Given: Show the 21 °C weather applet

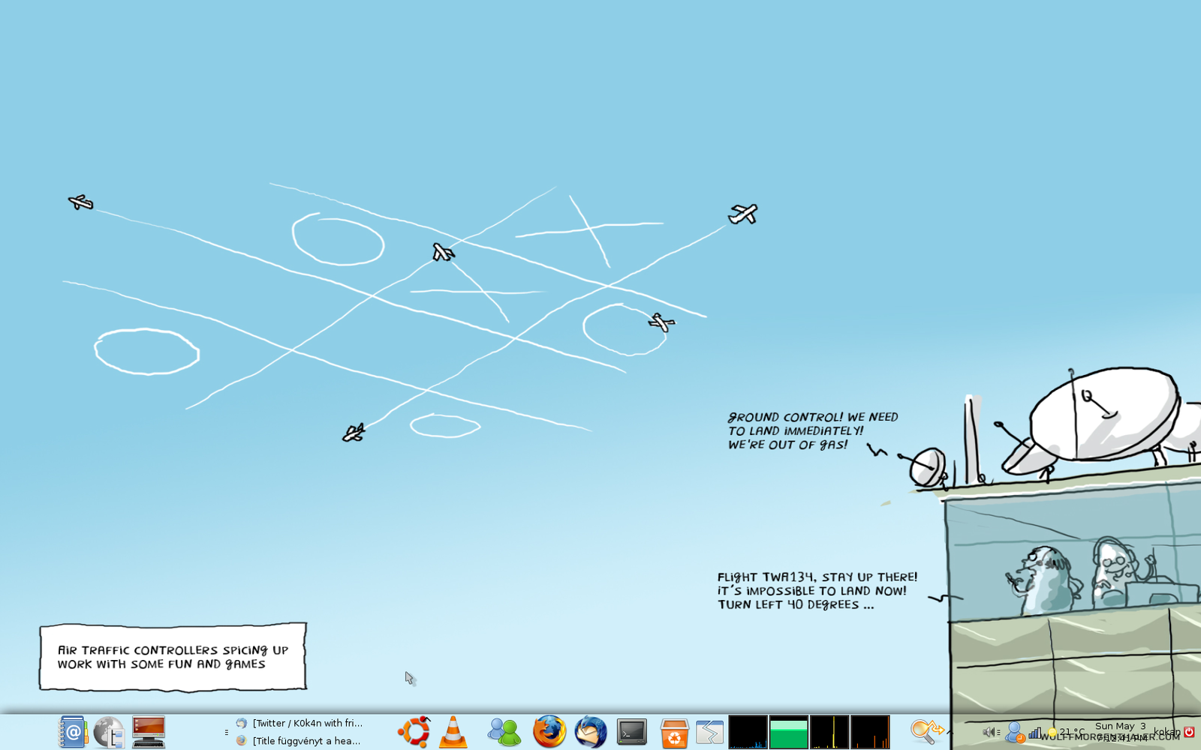Looking at the screenshot, I should pos(1066,732).
